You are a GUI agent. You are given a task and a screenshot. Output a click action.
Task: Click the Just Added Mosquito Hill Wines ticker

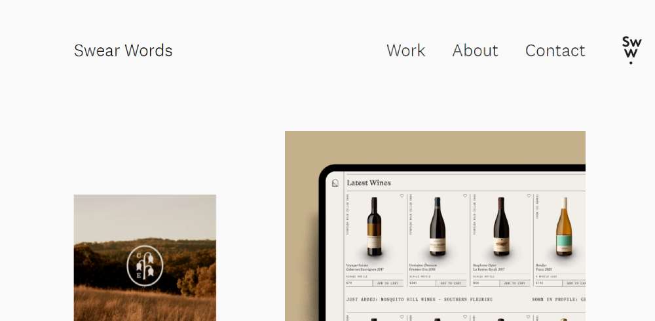coord(419,299)
